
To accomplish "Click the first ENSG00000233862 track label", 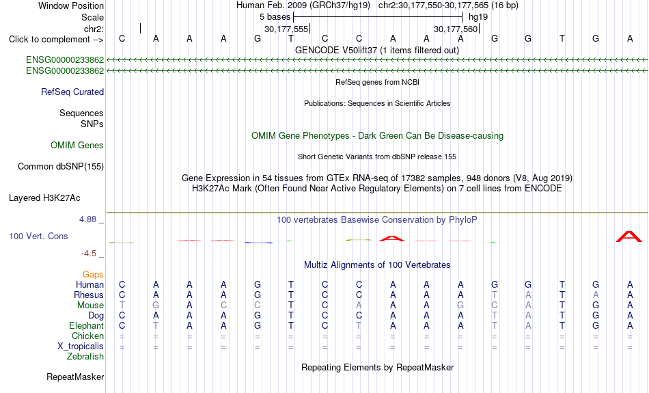I will coord(65,59).
